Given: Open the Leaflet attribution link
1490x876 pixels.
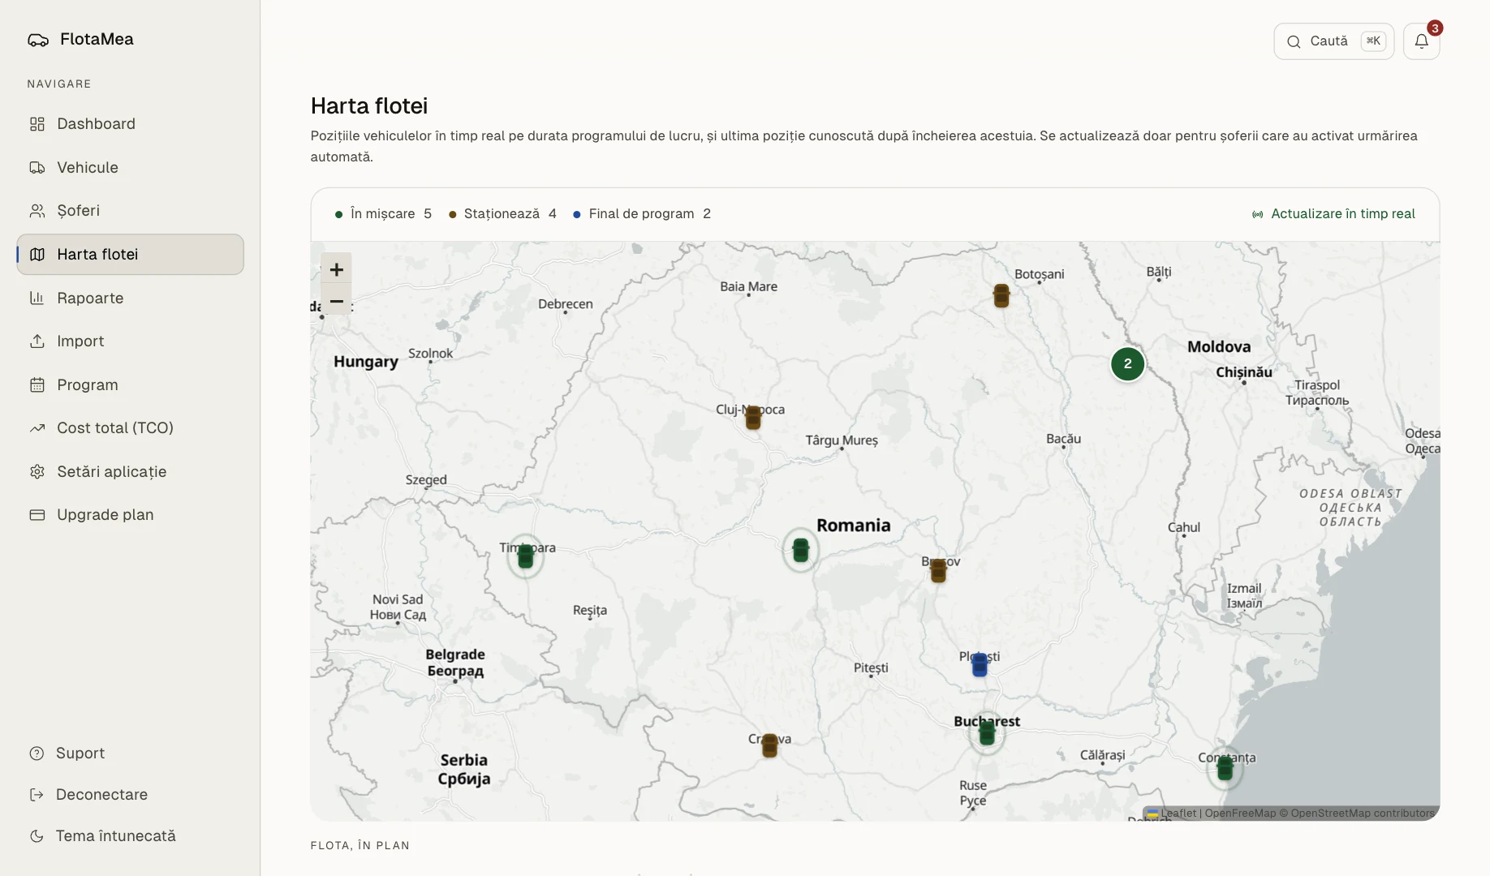Looking at the screenshot, I should pos(1178,813).
